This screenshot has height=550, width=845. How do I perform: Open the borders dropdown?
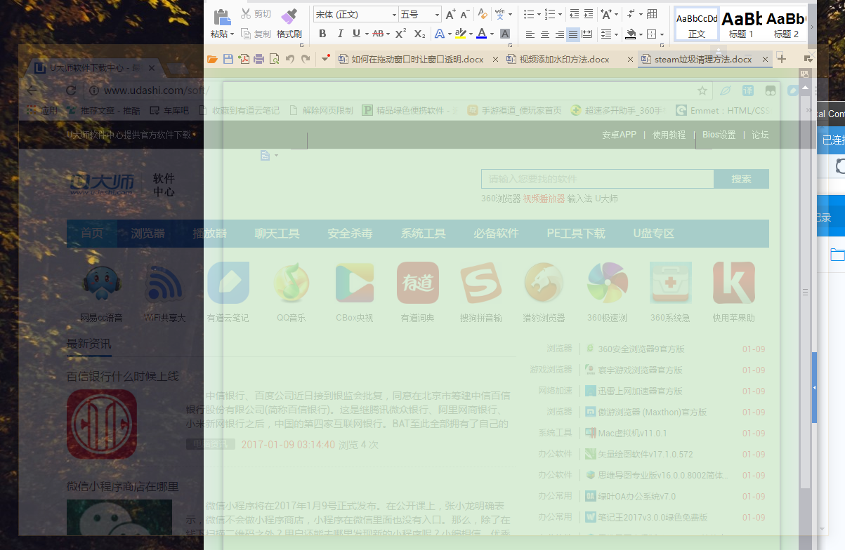point(662,34)
